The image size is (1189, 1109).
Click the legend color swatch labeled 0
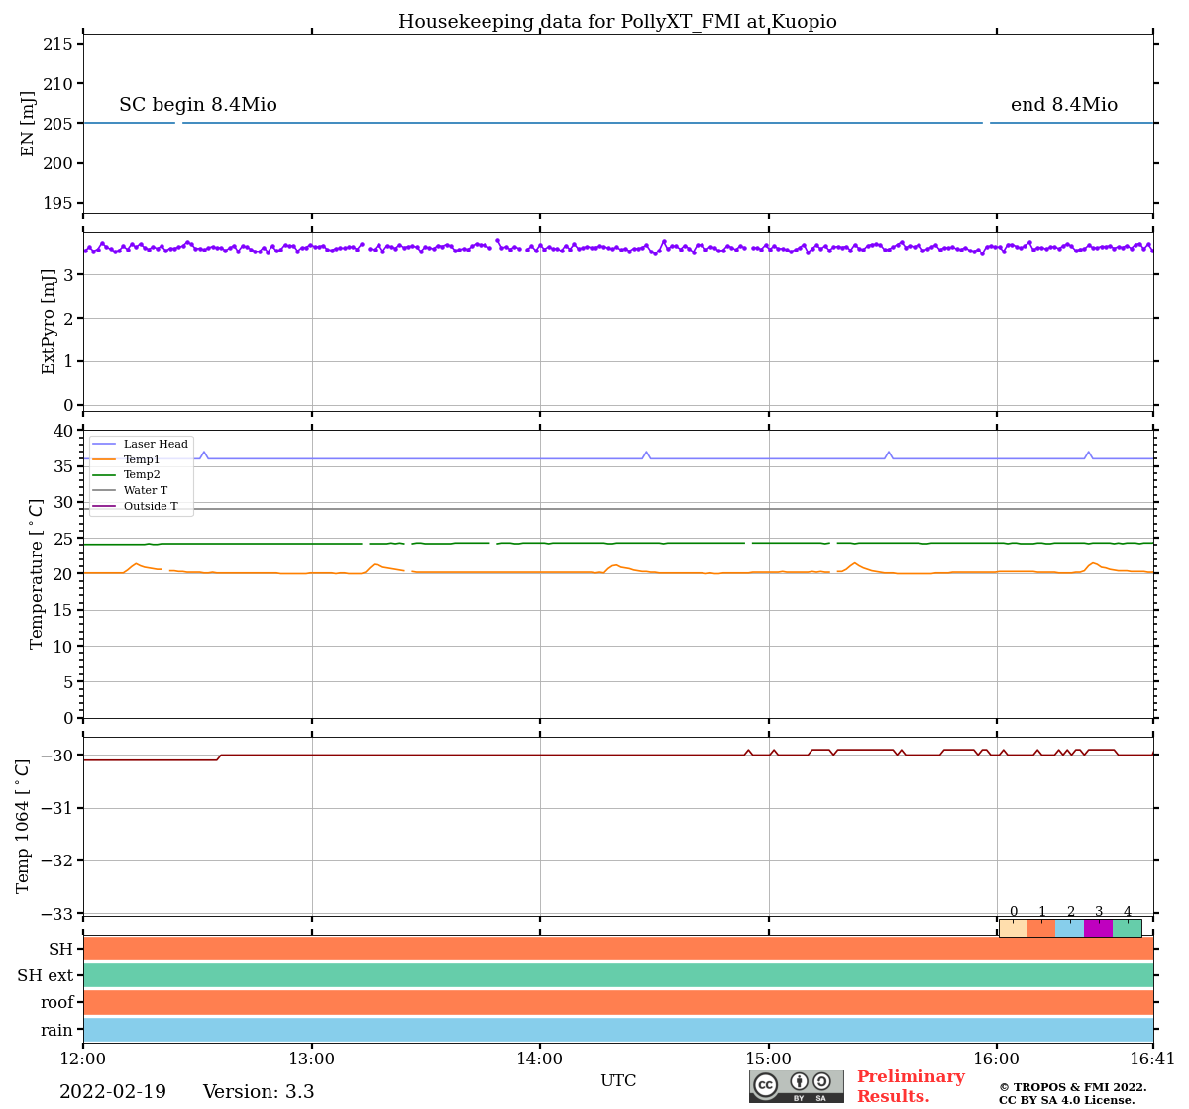point(1013,928)
